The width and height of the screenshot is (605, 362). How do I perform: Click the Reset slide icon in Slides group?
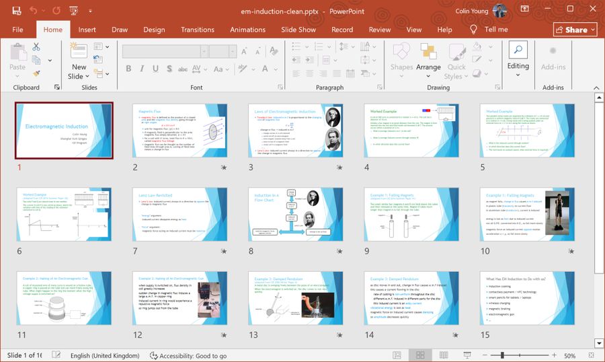[98, 61]
